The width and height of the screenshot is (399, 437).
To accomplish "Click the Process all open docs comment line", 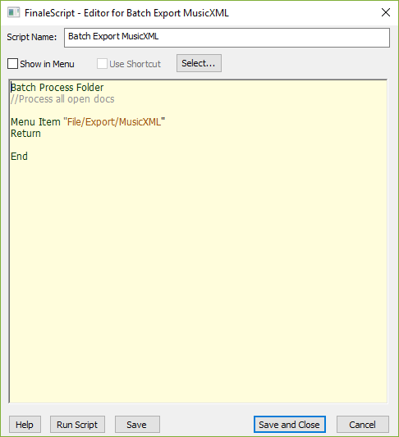I will [x=62, y=99].
